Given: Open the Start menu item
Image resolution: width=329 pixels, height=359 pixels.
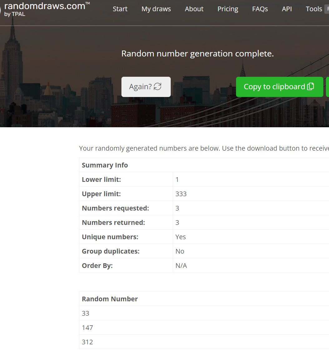Looking at the screenshot, I should (x=120, y=9).
